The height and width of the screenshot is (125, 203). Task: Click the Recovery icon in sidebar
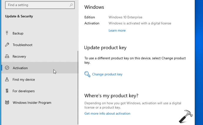pyautogui.click(x=7, y=56)
